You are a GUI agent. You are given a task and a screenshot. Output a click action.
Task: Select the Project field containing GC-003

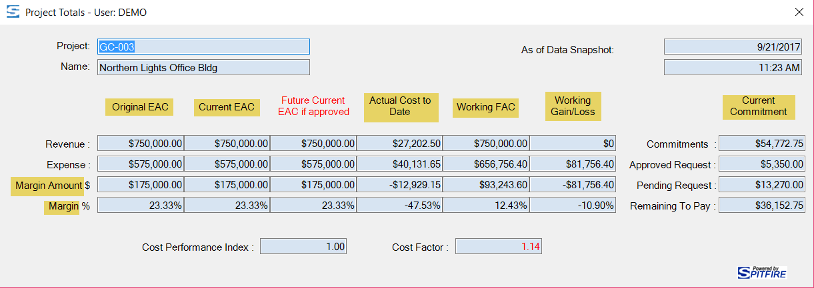[203, 47]
